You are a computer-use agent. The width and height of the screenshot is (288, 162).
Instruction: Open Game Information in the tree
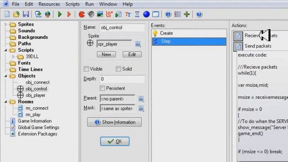pos(35,121)
